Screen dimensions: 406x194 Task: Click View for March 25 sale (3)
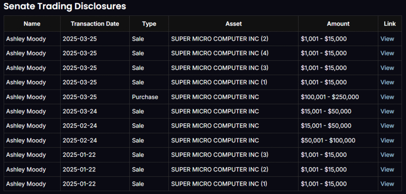(x=387, y=68)
